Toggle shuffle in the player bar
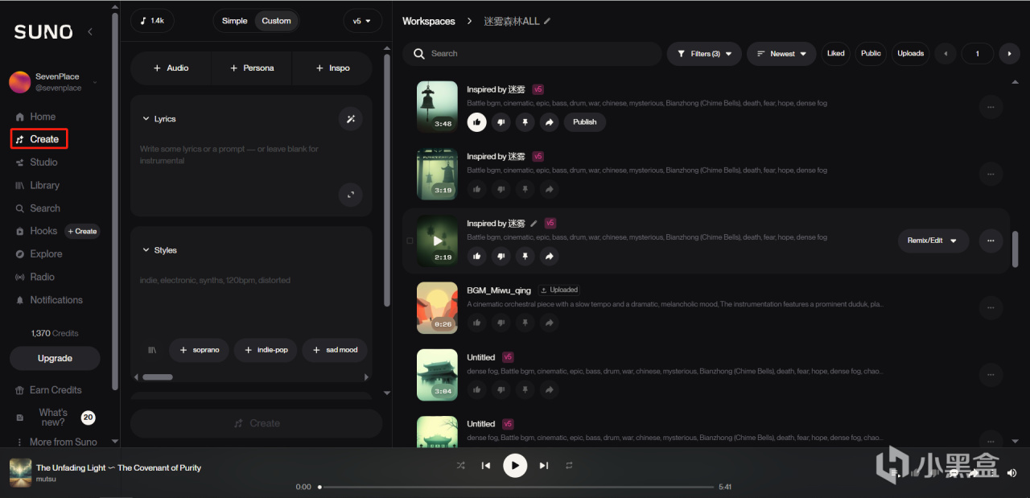Viewport: 1030px width, 498px height. (460, 466)
